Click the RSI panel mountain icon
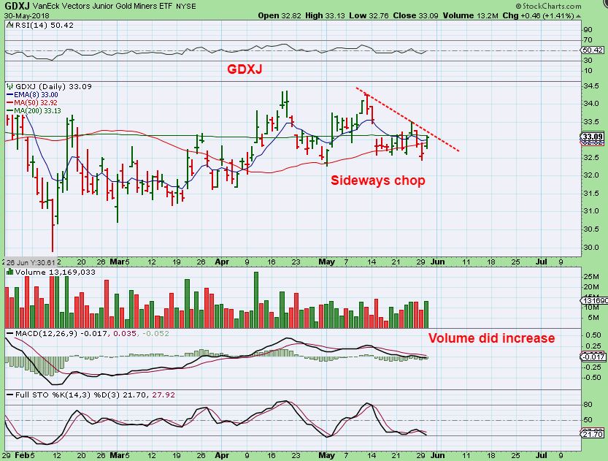The height and width of the screenshot is (461, 608). click(x=9, y=26)
